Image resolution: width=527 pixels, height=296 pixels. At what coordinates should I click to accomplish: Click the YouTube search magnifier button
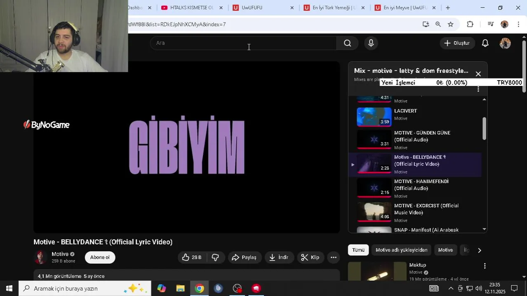tap(347, 43)
